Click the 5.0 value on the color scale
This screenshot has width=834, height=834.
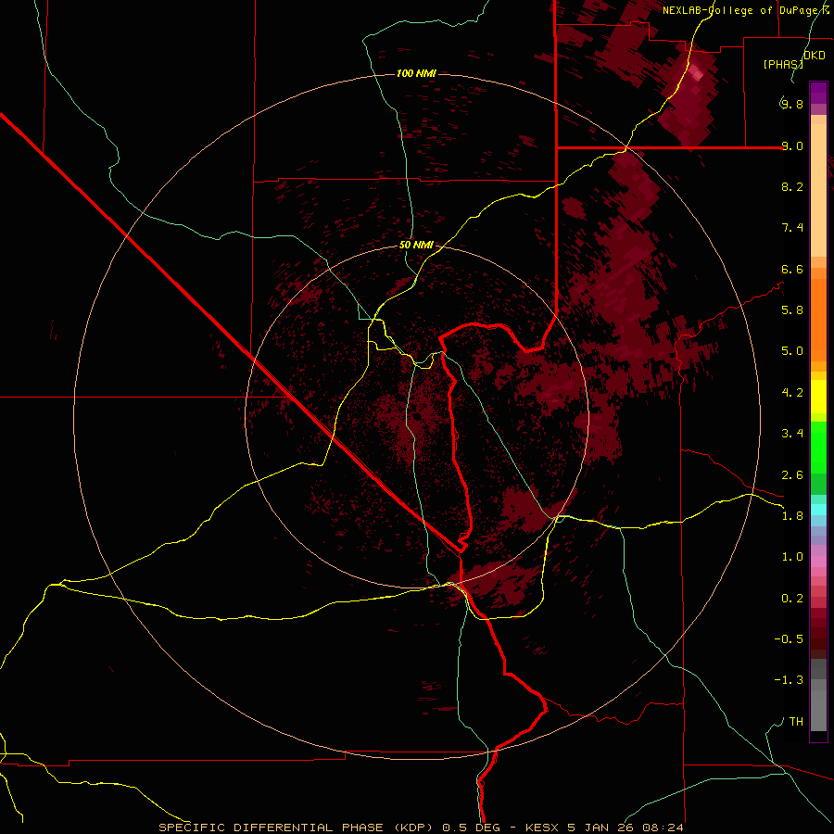792,351
